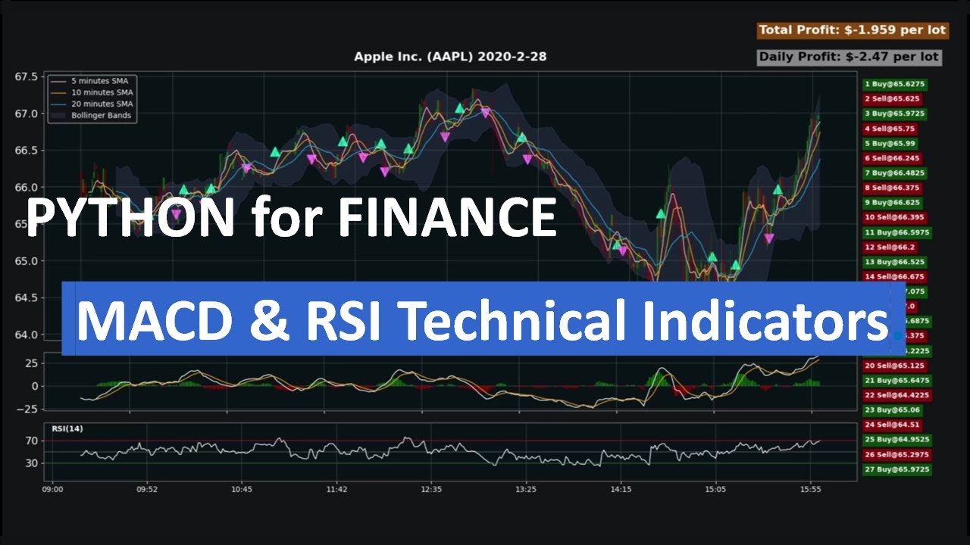
Task: Click the 09:52 time axis label
Action: [x=147, y=490]
